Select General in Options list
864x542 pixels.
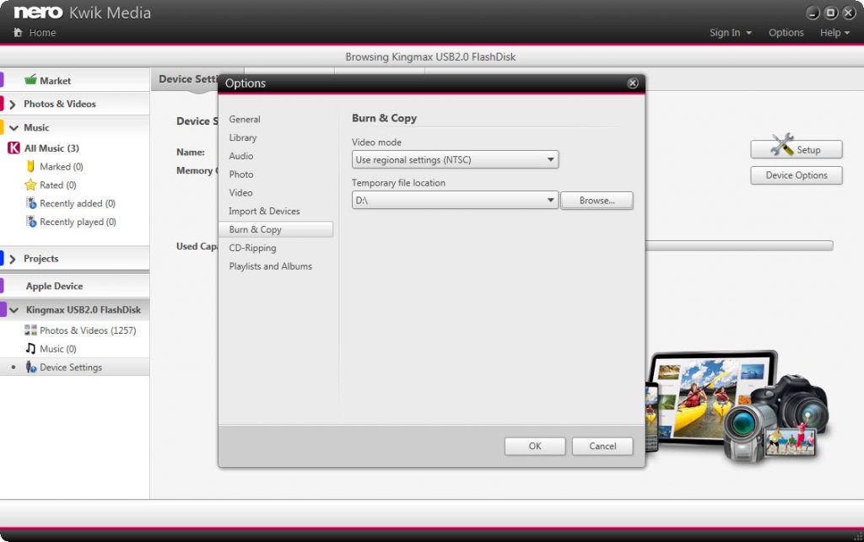(245, 120)
